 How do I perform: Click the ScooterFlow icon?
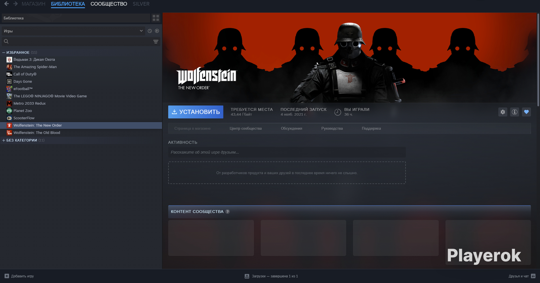click(9, 118)
